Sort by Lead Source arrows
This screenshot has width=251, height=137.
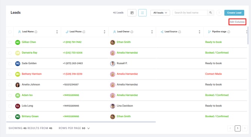pyautogui.click(x=199, y=32)
